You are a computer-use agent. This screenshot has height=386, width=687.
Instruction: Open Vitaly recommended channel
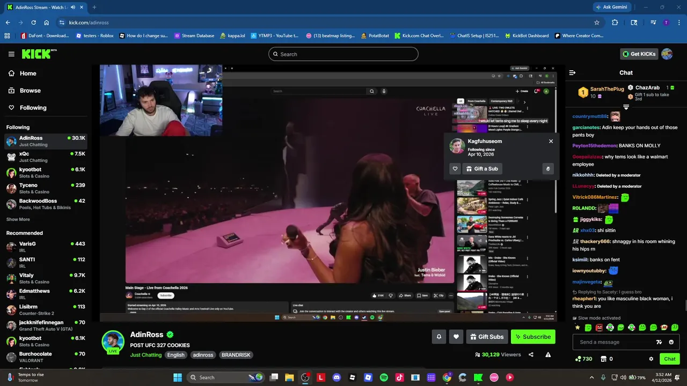[x=46, y=278]
